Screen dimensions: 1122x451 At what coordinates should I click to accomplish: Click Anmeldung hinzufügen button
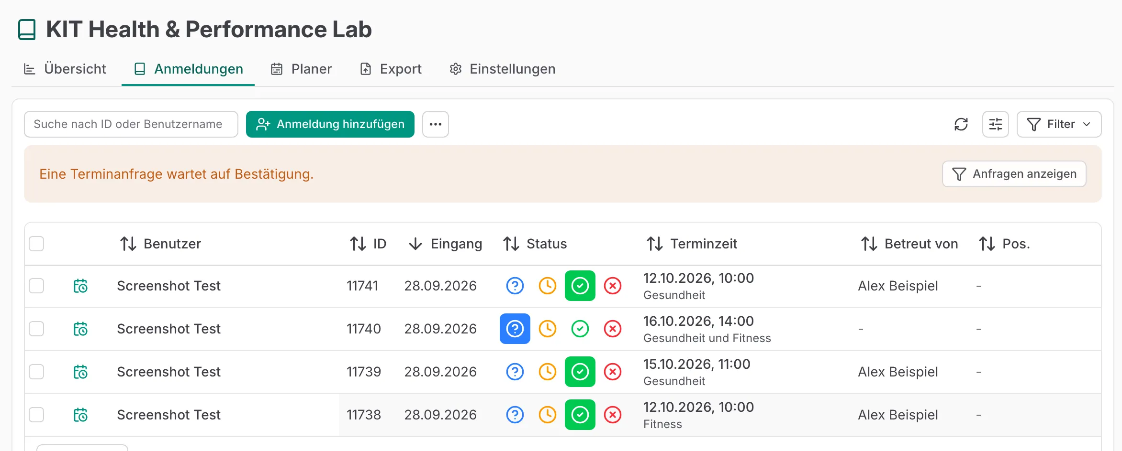(330, 124)
